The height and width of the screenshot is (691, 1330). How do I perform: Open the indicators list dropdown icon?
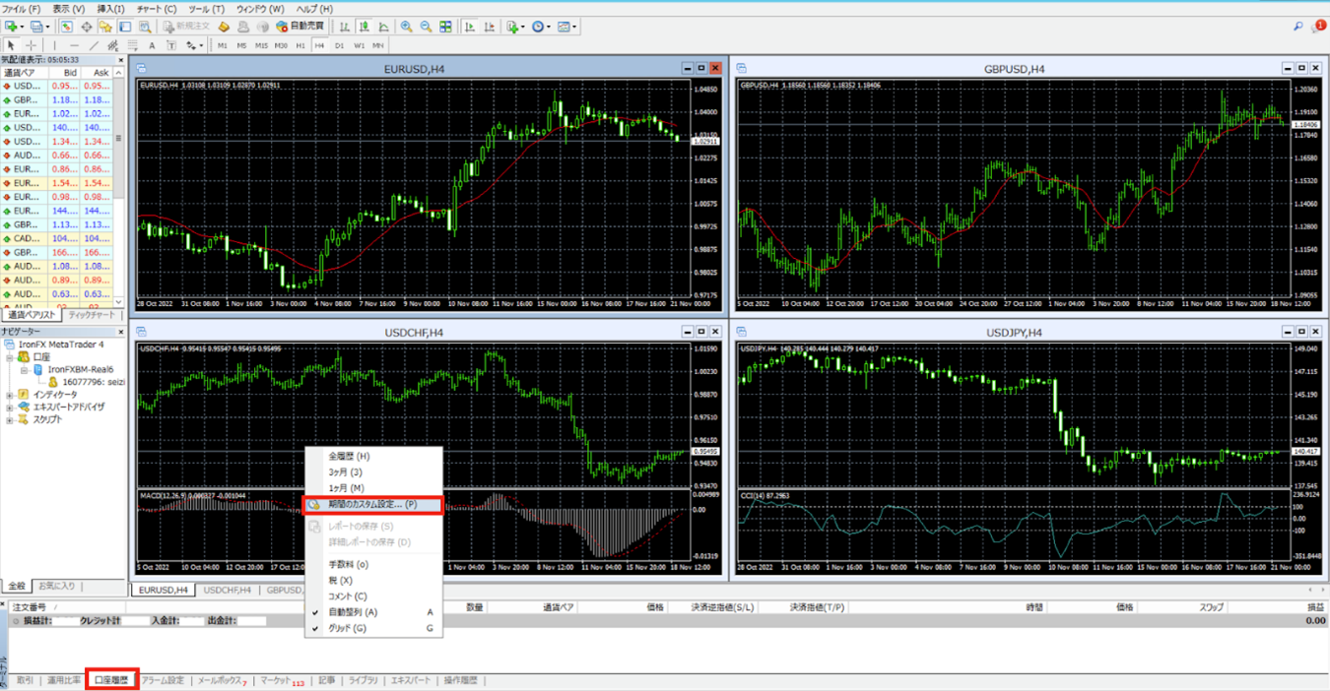coord(515,27)
